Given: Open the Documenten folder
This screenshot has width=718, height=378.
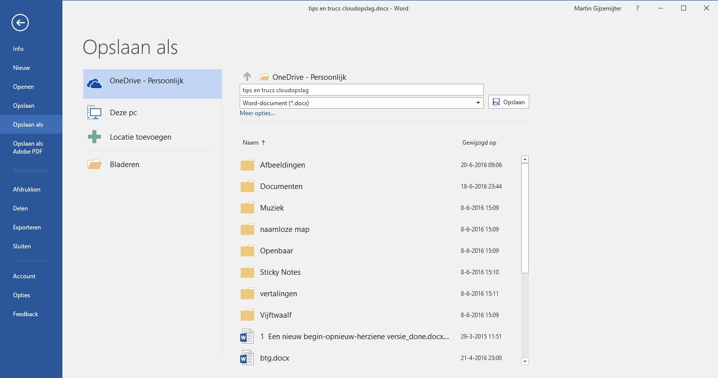Looking at the screenshot, I should pos(281,187).
